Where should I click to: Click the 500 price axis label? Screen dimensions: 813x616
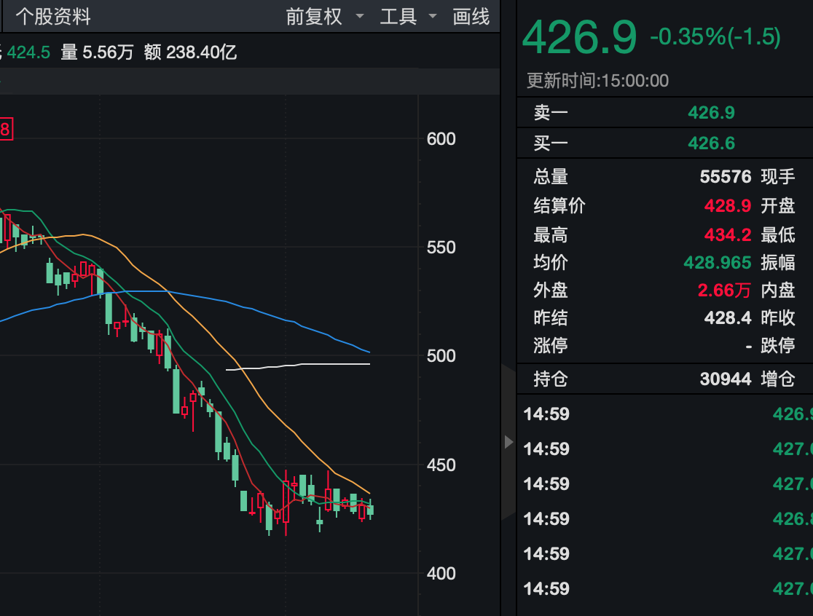click(x=441, y=356)
